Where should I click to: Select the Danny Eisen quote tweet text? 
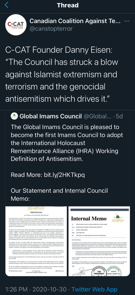[x=62, y=75]
